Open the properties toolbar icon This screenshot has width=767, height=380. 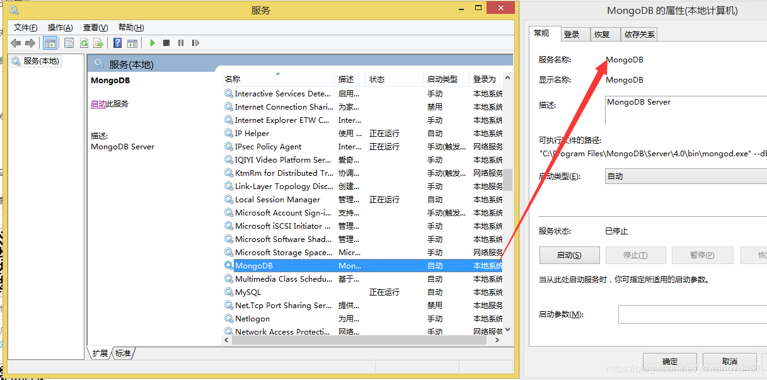tap(69, 43)
